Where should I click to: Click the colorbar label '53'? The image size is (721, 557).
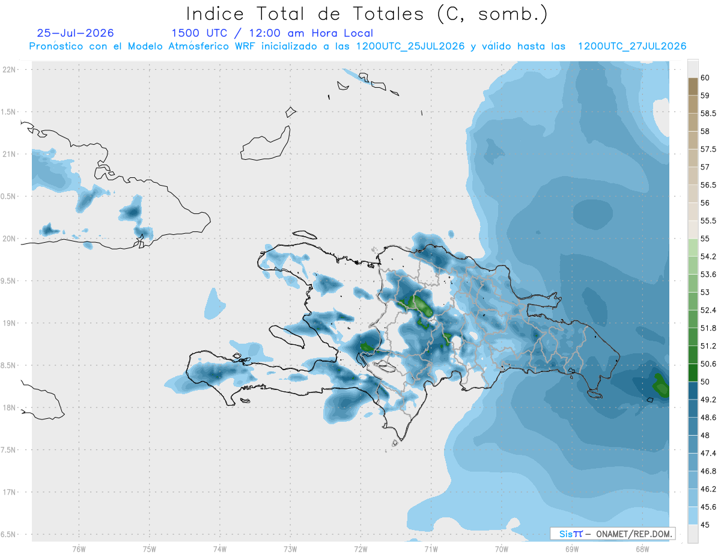(x=705, y=293)
